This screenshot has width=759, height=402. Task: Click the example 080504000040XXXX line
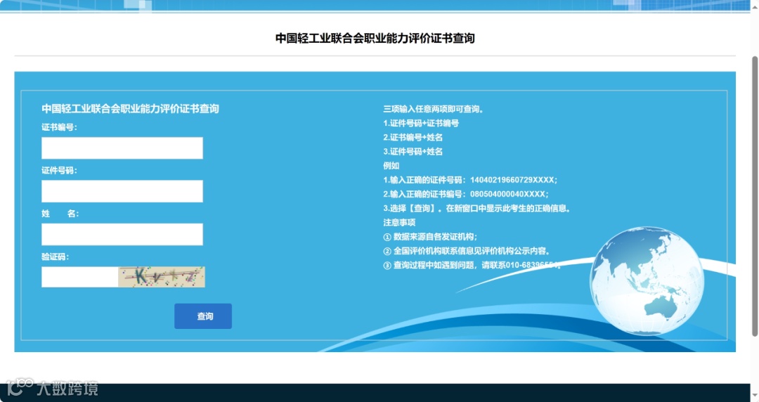point(466,194)
